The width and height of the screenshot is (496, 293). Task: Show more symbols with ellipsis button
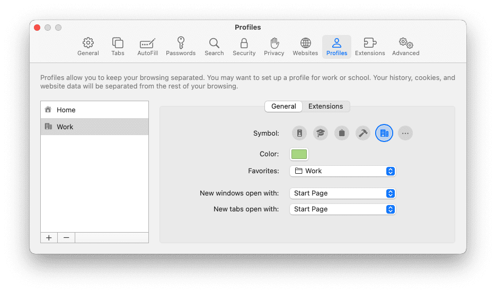coord(405,133)
